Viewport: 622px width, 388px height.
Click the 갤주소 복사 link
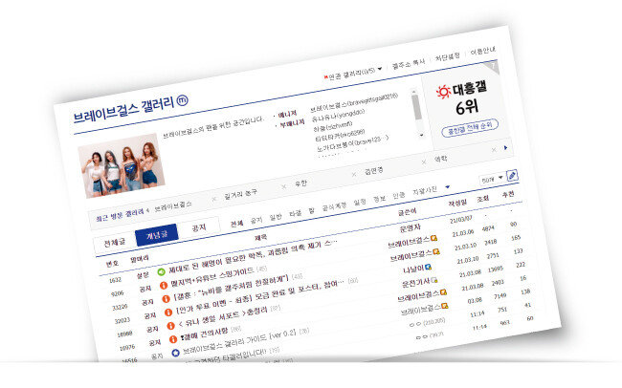point(409,63)
